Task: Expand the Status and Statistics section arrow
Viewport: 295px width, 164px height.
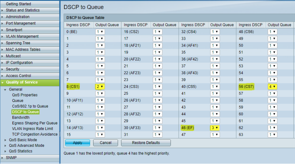Action: pos(3,10)
